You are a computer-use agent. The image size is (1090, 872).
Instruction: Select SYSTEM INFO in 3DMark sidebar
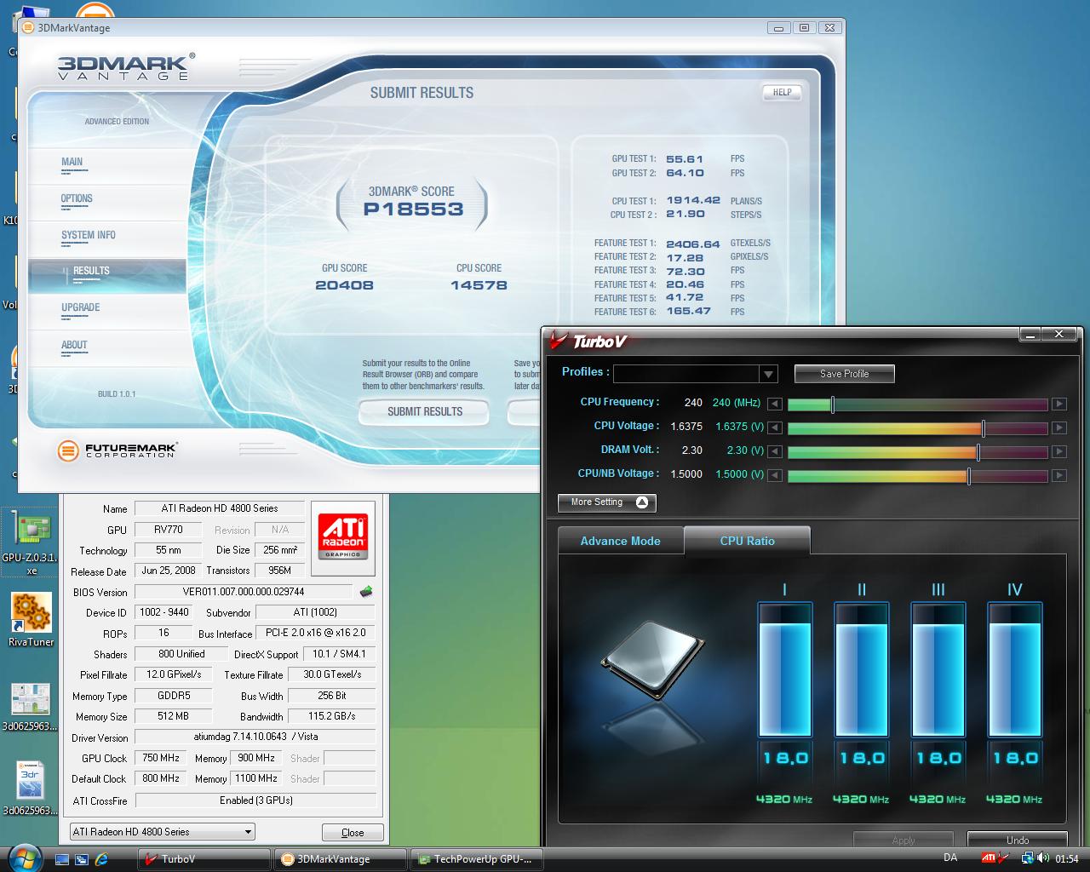coord(89,235)
